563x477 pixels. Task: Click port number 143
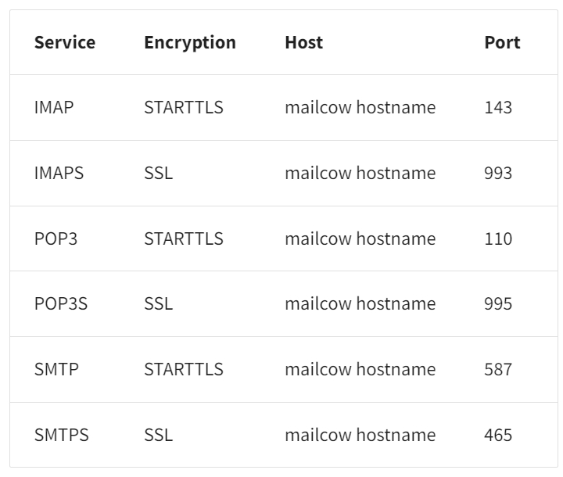[x=498, y=107]
